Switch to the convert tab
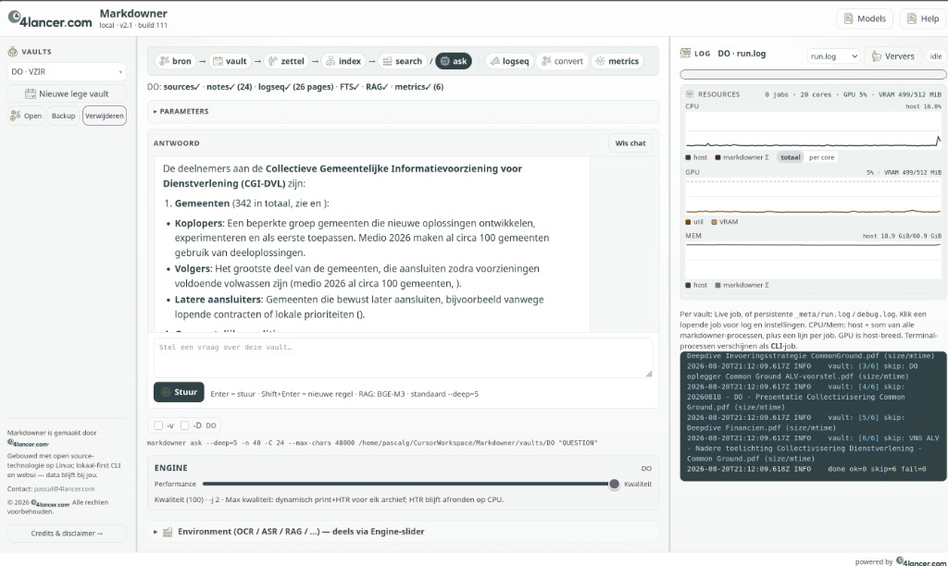The width and height of the screenshot is (948, 566). (562, 61)
